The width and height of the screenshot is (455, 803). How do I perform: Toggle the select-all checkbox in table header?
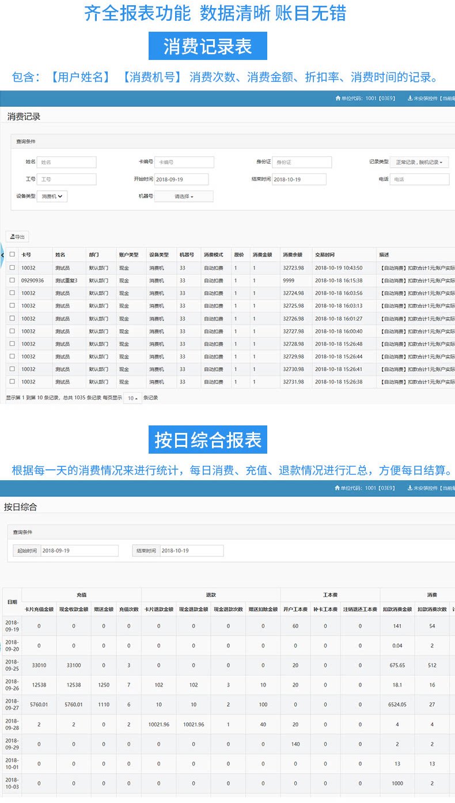(12, 254)
